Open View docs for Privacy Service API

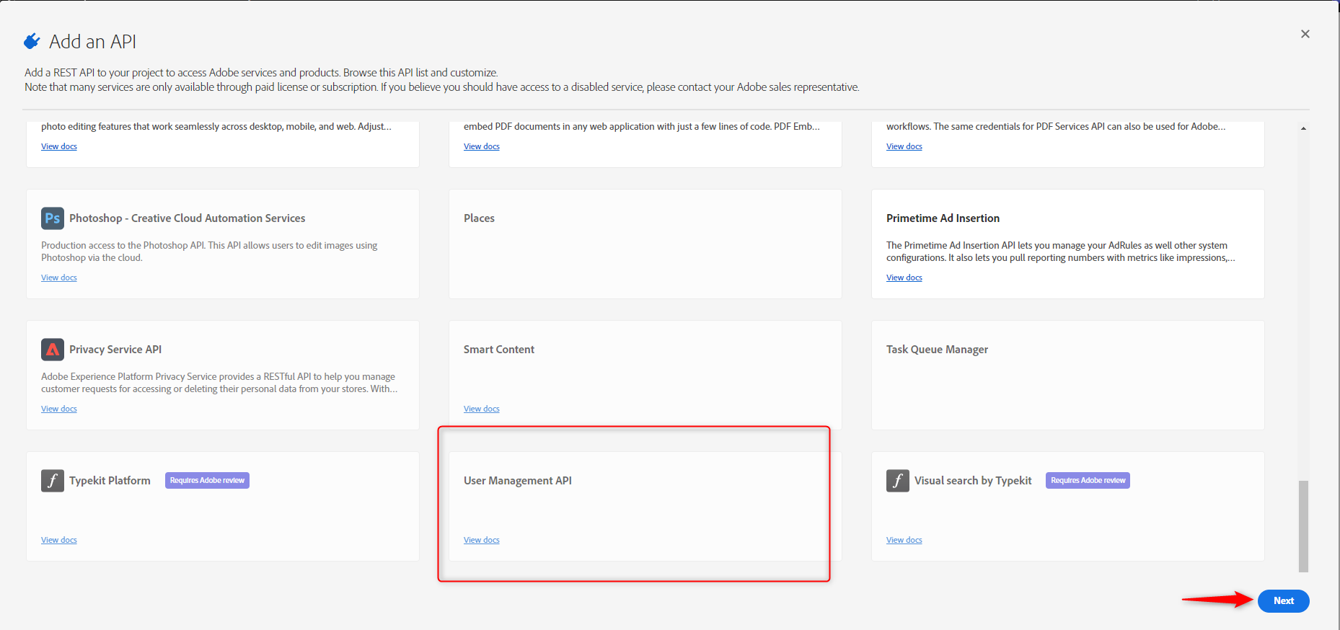click(x=58, y=409)
